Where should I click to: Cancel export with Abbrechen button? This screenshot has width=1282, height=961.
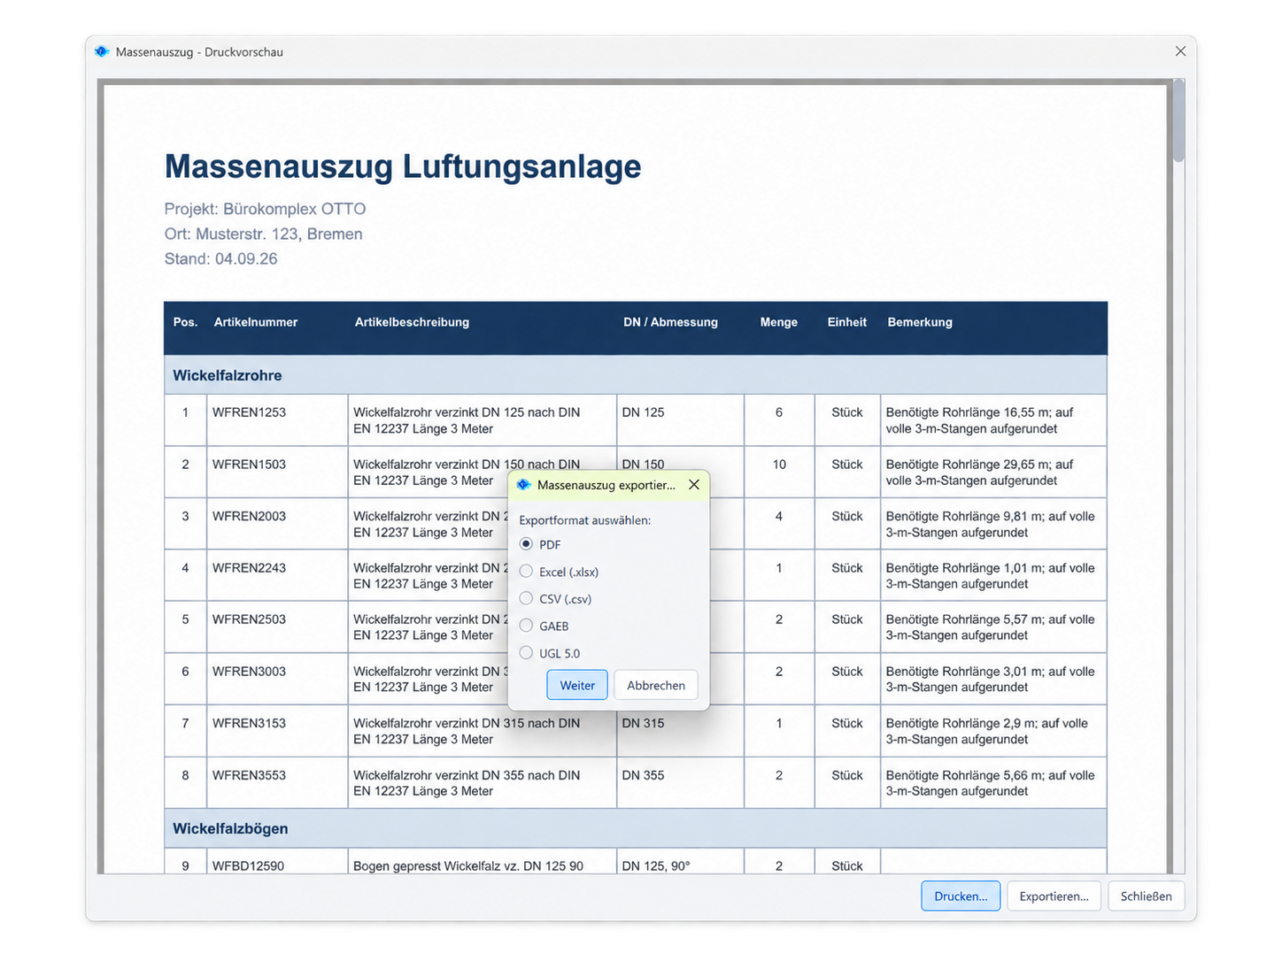(x=656, y=685)
